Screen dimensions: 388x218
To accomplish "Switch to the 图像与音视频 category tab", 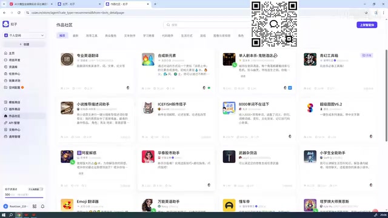I will [222, 36].
